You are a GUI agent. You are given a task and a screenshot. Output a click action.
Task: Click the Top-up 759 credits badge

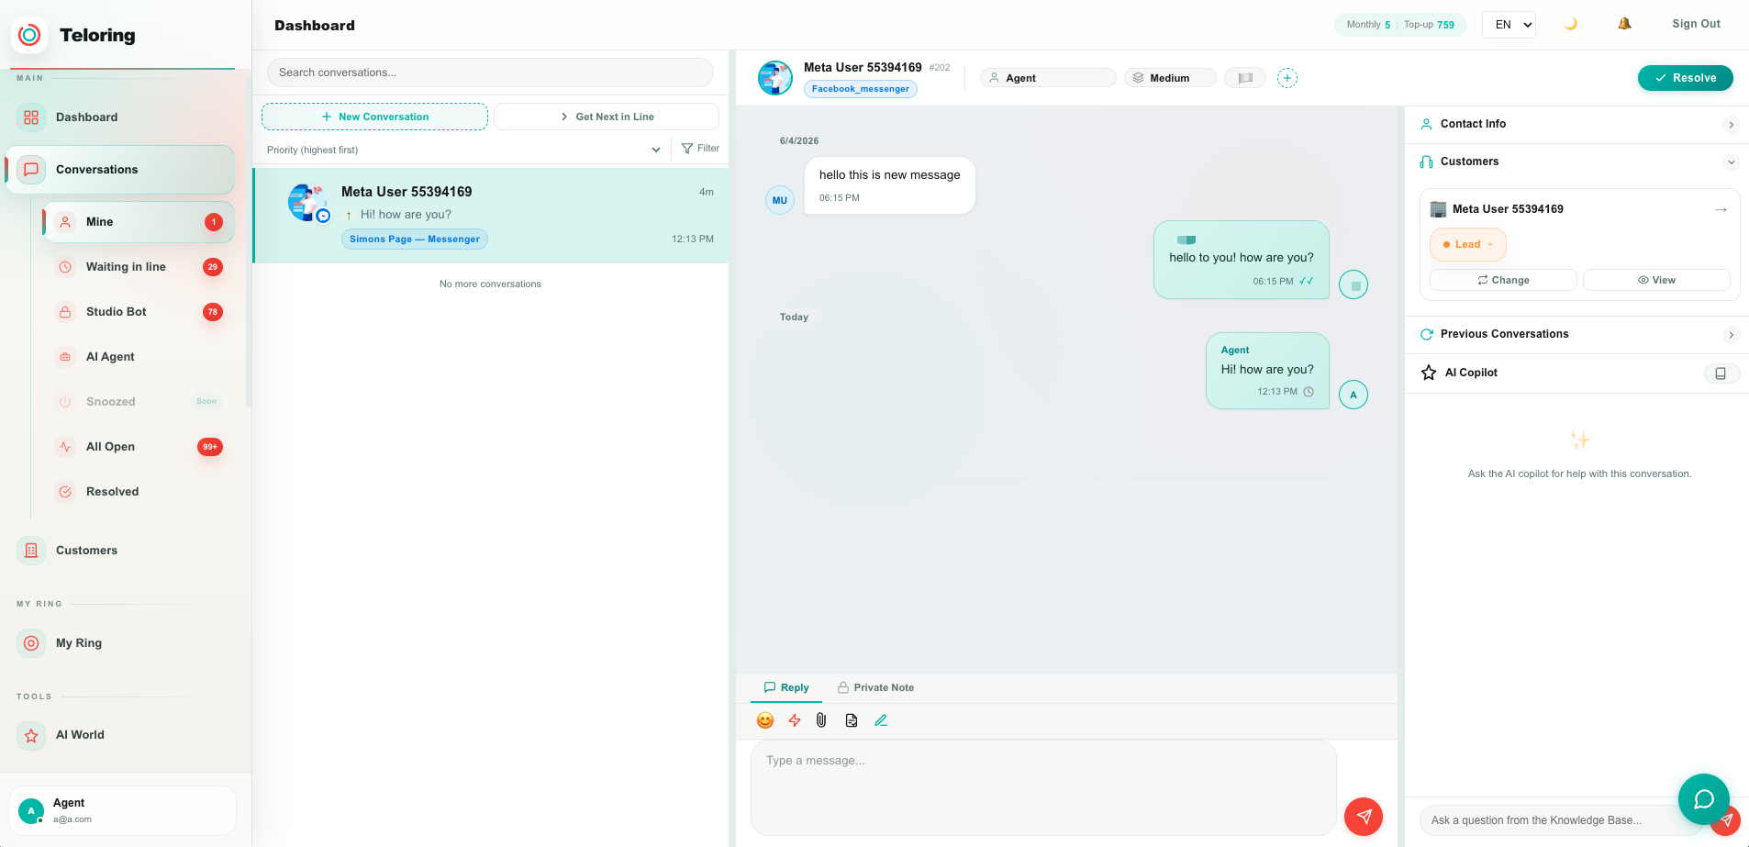coord(1429,25)
